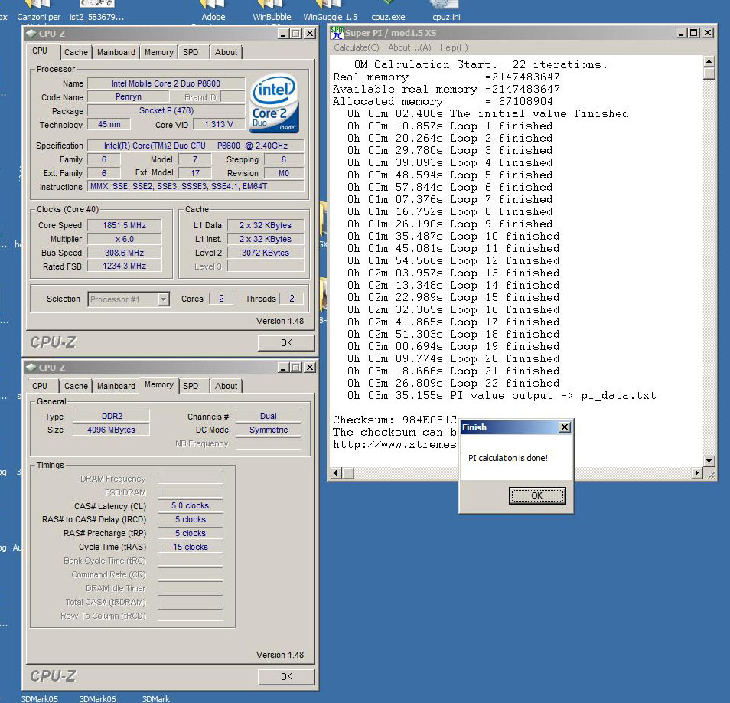Click the CAS# Latency value field
This screenshot has height=703, width=730.
[x=190, y=505]
